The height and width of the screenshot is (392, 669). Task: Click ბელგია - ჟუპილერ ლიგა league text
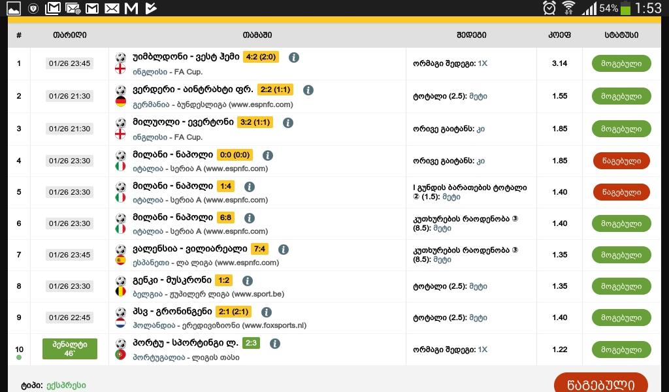pyautogui.click(x=208, y=294)
